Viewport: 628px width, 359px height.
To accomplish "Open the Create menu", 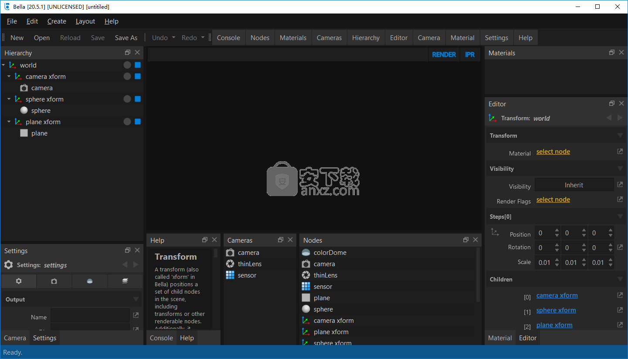I will [57, 21].
